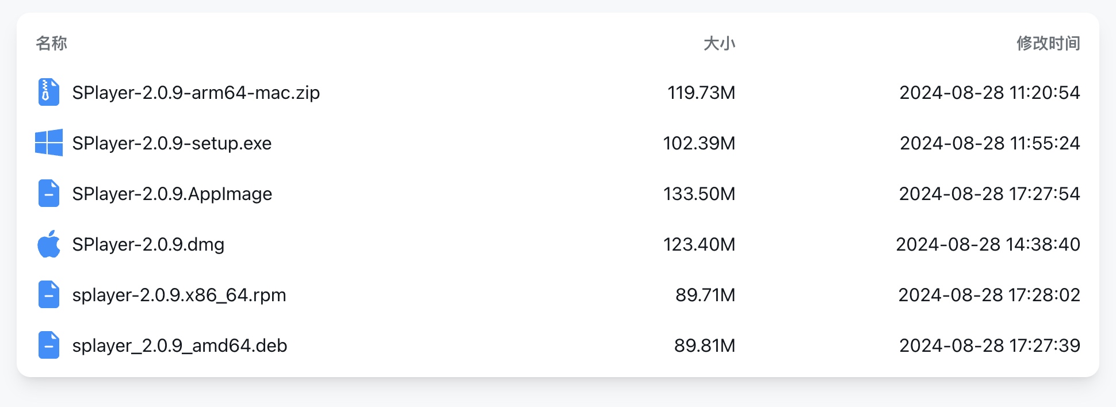This screenshot has height=407, width=1116.
Task: Open the SPlayer-2.0.9.dmg file
Action: pyautogui.click(x=148, y=244)
